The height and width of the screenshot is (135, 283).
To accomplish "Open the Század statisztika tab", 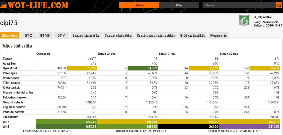I will click(86, 35).
